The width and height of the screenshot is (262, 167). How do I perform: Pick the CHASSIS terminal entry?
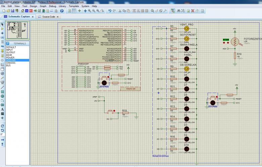pos(11,63)
